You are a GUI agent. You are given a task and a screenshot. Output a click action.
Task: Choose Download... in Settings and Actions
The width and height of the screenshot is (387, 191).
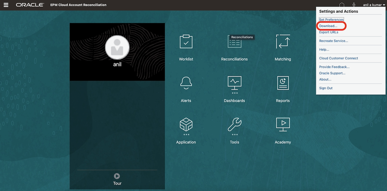(x=328, y=26)
